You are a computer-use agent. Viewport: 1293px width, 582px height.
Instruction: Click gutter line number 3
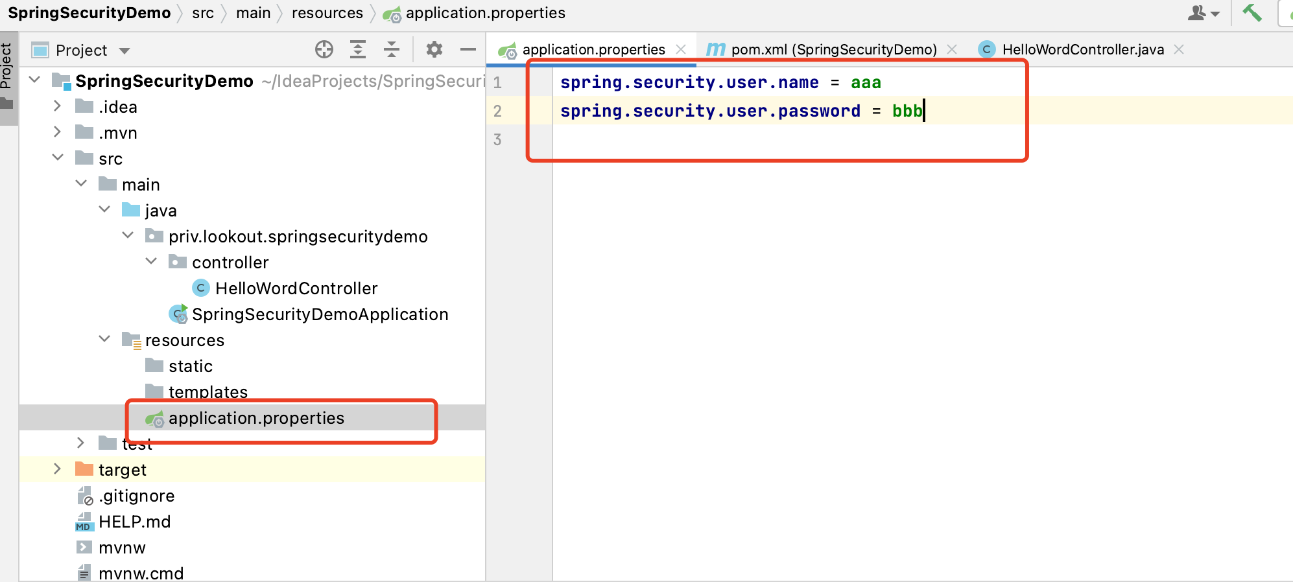coord(497,139)
